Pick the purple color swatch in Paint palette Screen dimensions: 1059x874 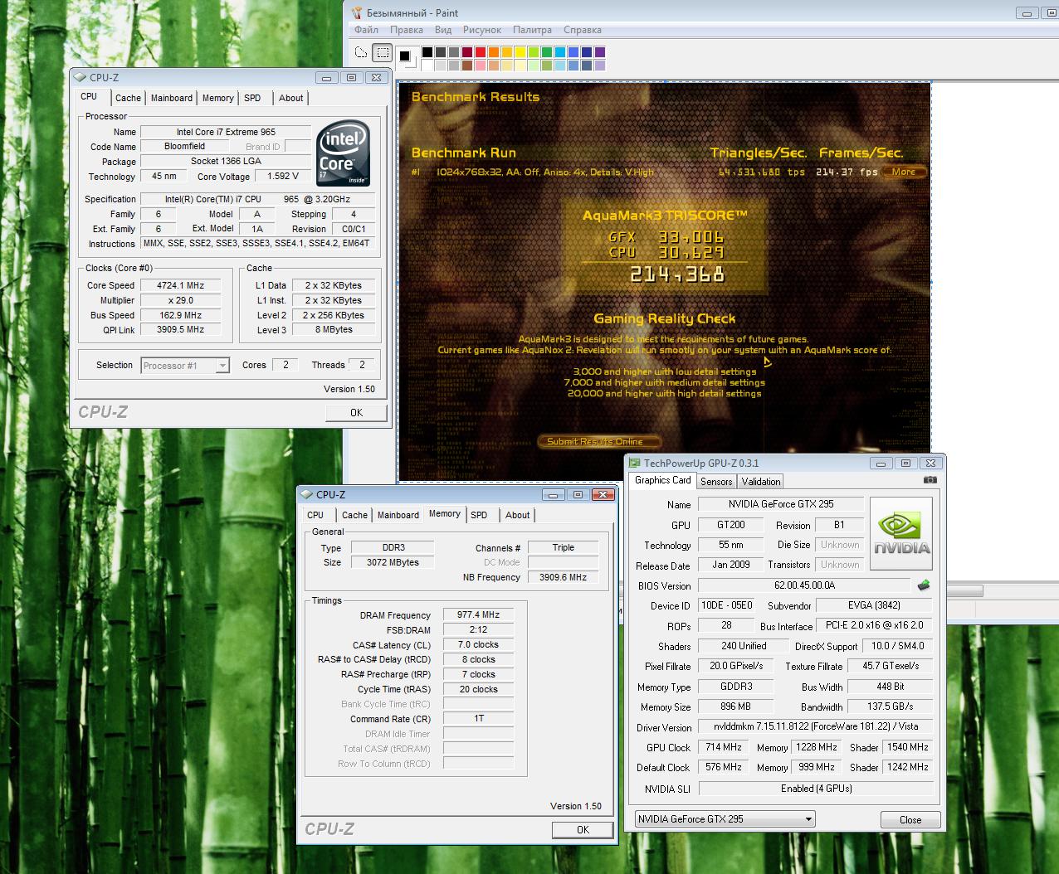599,52
